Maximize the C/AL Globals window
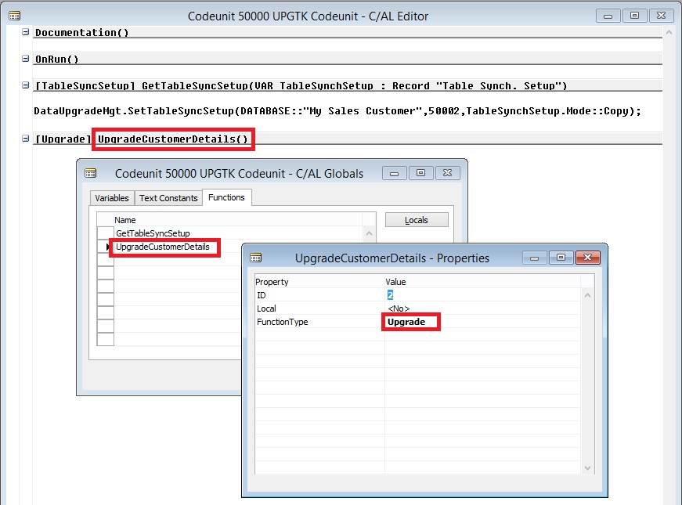The height and width of the screenshot is (505, 682). tap(420, 173)
